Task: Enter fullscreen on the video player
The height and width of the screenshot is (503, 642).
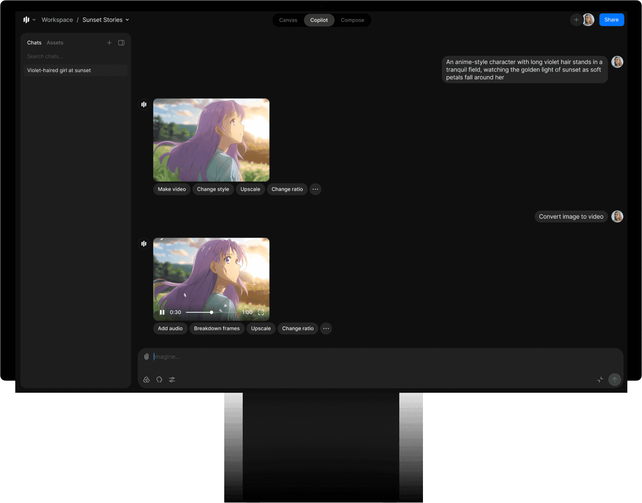Action: pyautogui.click(x=261, y=312)
